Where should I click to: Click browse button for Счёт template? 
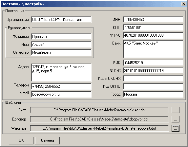tap(176, 110)
